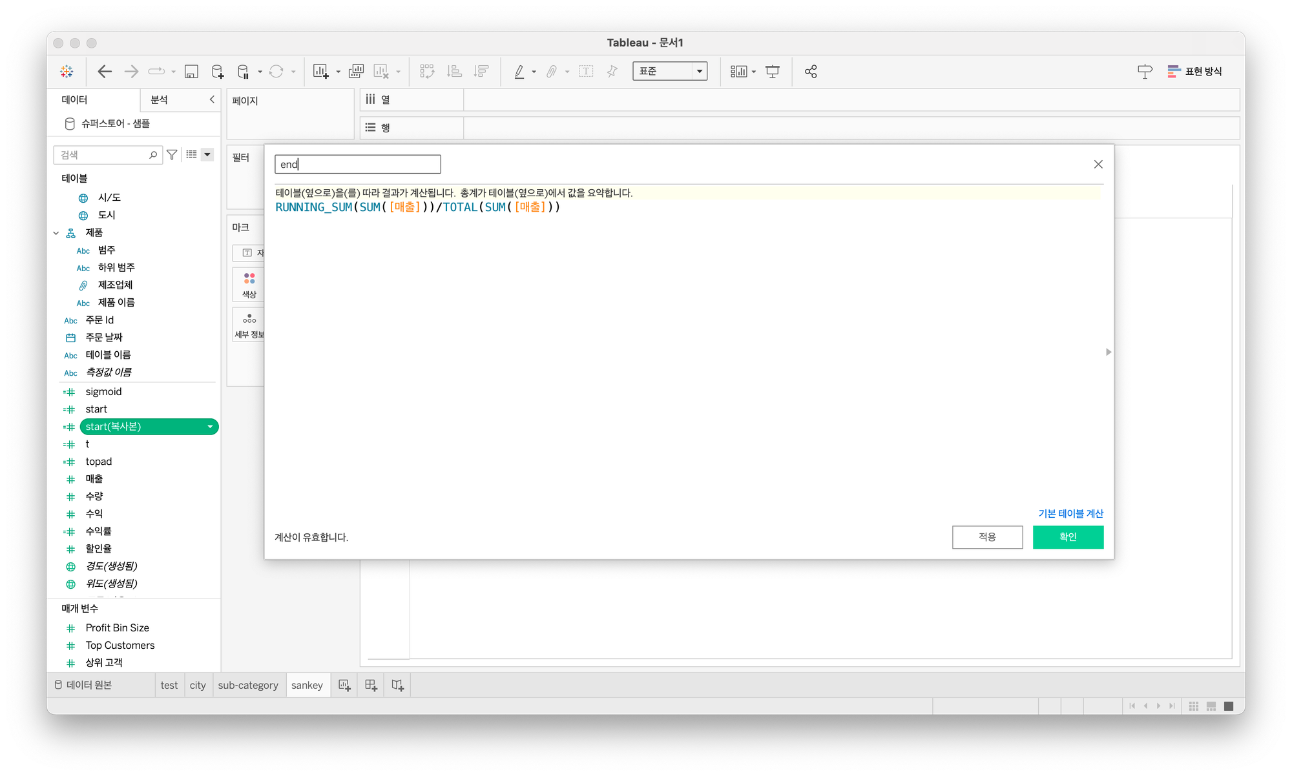Image resolution: width=1292 pixels, height=776 pixels.
Task: Click the refresh run update icon
Action: coord(276,72)
